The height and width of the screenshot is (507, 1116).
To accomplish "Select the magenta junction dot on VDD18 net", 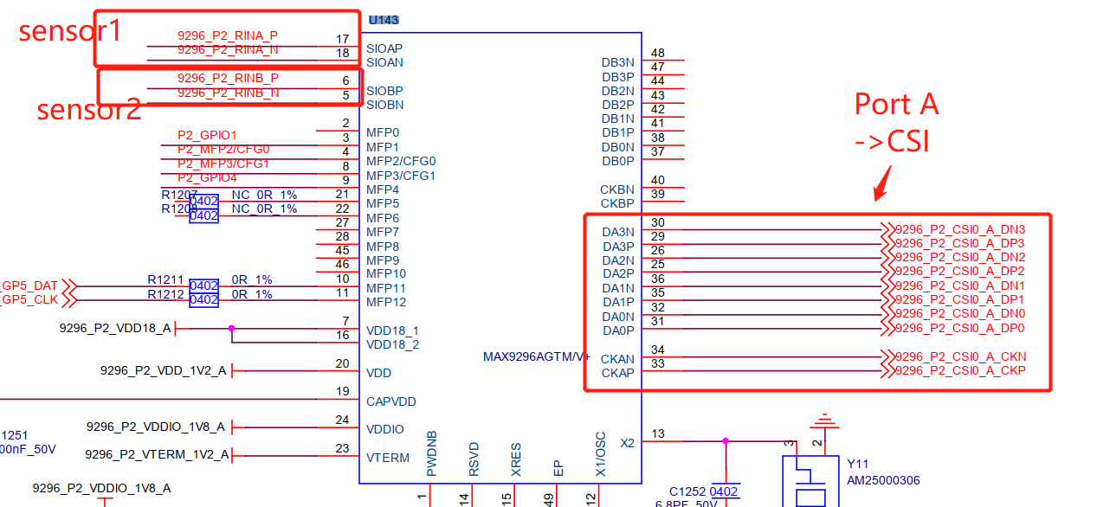I will [x=231, y=328].
